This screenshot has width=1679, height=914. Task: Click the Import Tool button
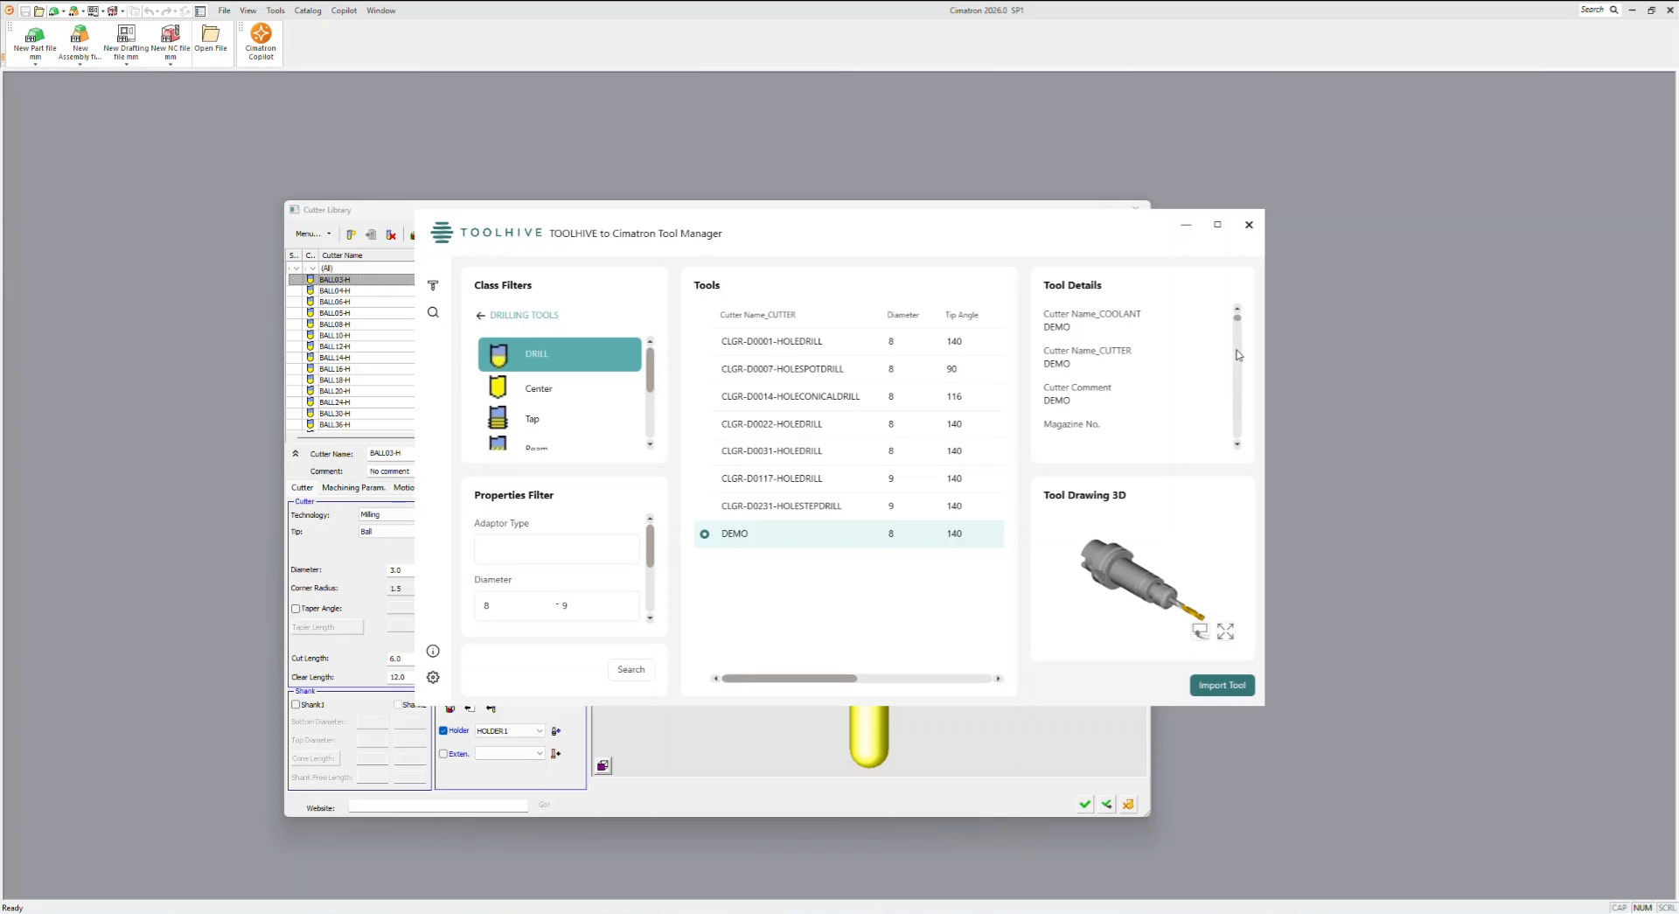(1222, 686)
